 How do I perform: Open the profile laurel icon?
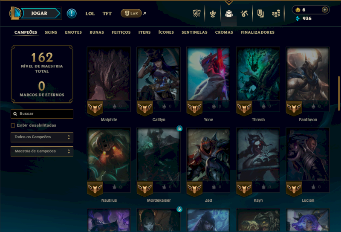click(213, 14)
